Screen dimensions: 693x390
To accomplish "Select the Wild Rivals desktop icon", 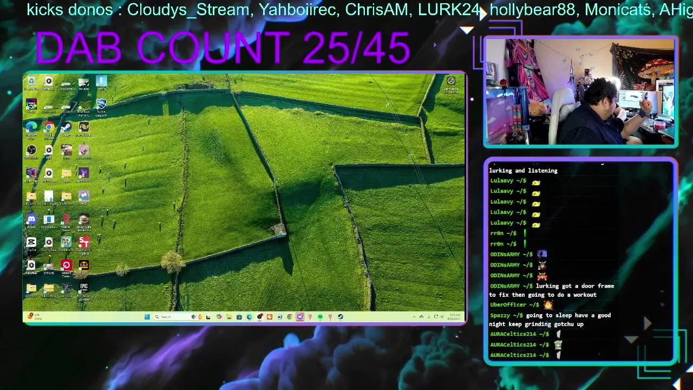I will click(x=83, y=107).
